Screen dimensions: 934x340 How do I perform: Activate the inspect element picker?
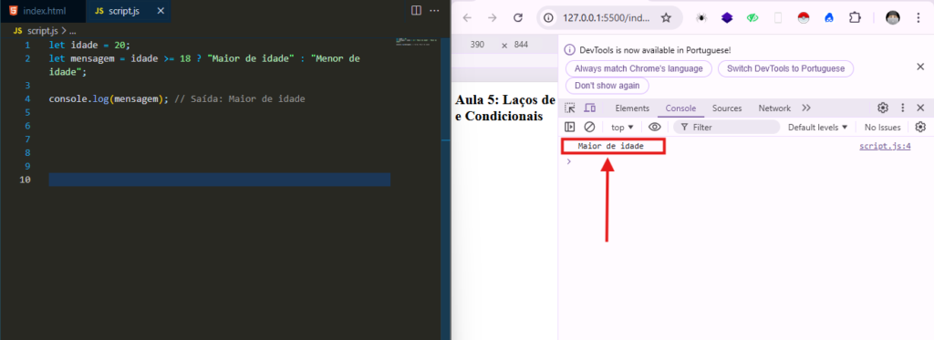point(570,108)
